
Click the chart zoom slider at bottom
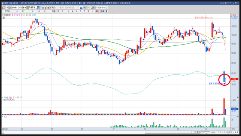[206, 132]
